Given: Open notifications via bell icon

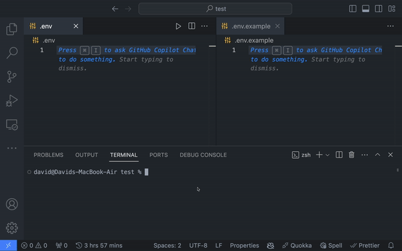Looking at the screenshot, I should [x=391, y=246].
